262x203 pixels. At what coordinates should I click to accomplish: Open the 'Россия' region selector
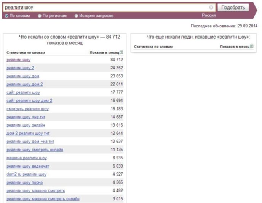(x=209, y=15)
